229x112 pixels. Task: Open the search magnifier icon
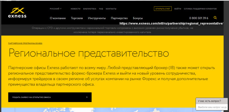coord(215,18)
